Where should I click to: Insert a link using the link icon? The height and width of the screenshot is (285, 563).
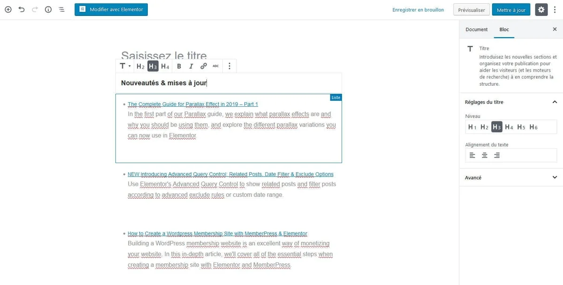(x=203, y=66)
